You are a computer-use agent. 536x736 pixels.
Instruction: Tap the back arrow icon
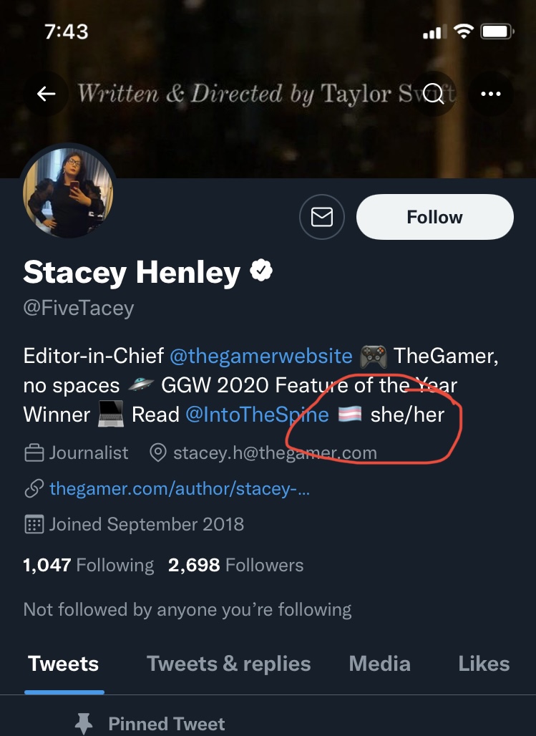tap(46, 94)
